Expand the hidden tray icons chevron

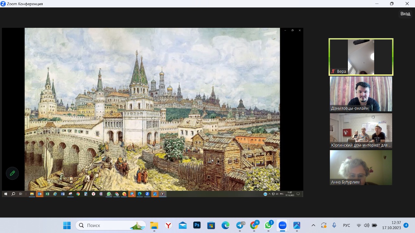(x=313, y=225)
